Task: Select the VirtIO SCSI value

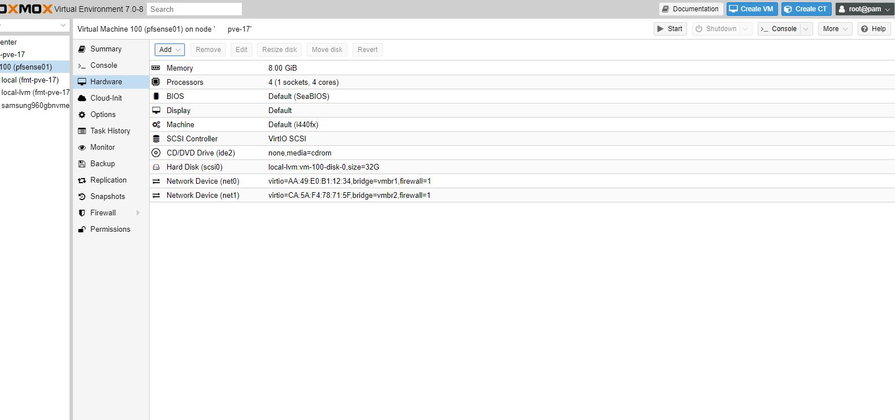Action: (x=287, y=138)
